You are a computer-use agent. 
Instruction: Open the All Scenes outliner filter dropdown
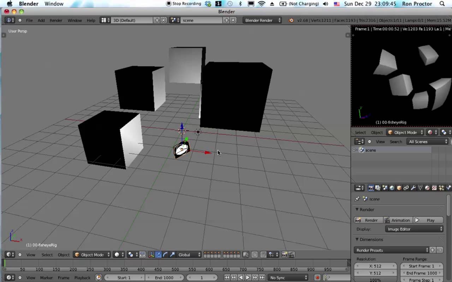click(x=428, y=141)
